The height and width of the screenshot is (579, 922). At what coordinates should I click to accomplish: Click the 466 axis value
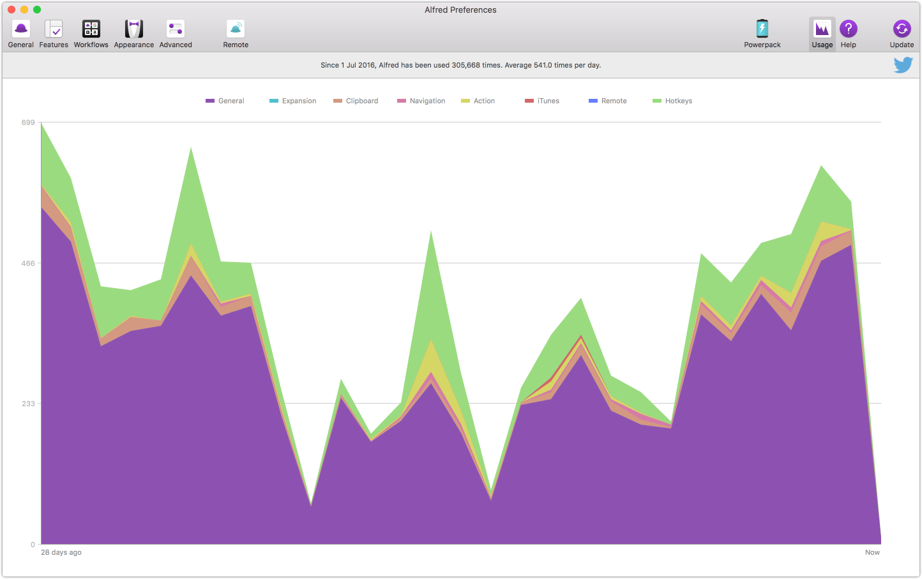(x=28, y=263)
